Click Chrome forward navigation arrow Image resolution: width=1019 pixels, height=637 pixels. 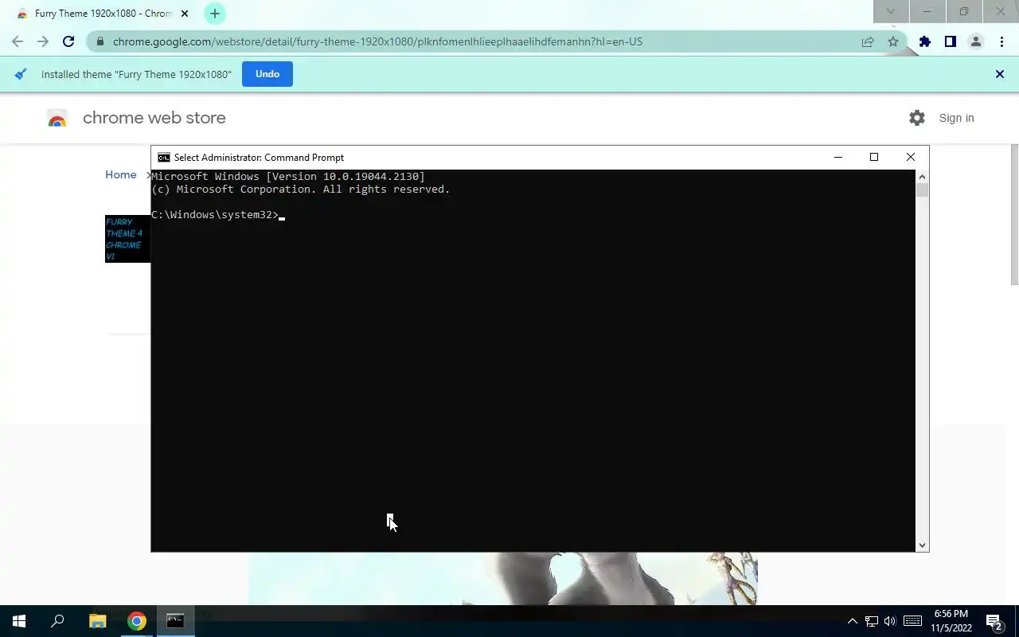43,41
